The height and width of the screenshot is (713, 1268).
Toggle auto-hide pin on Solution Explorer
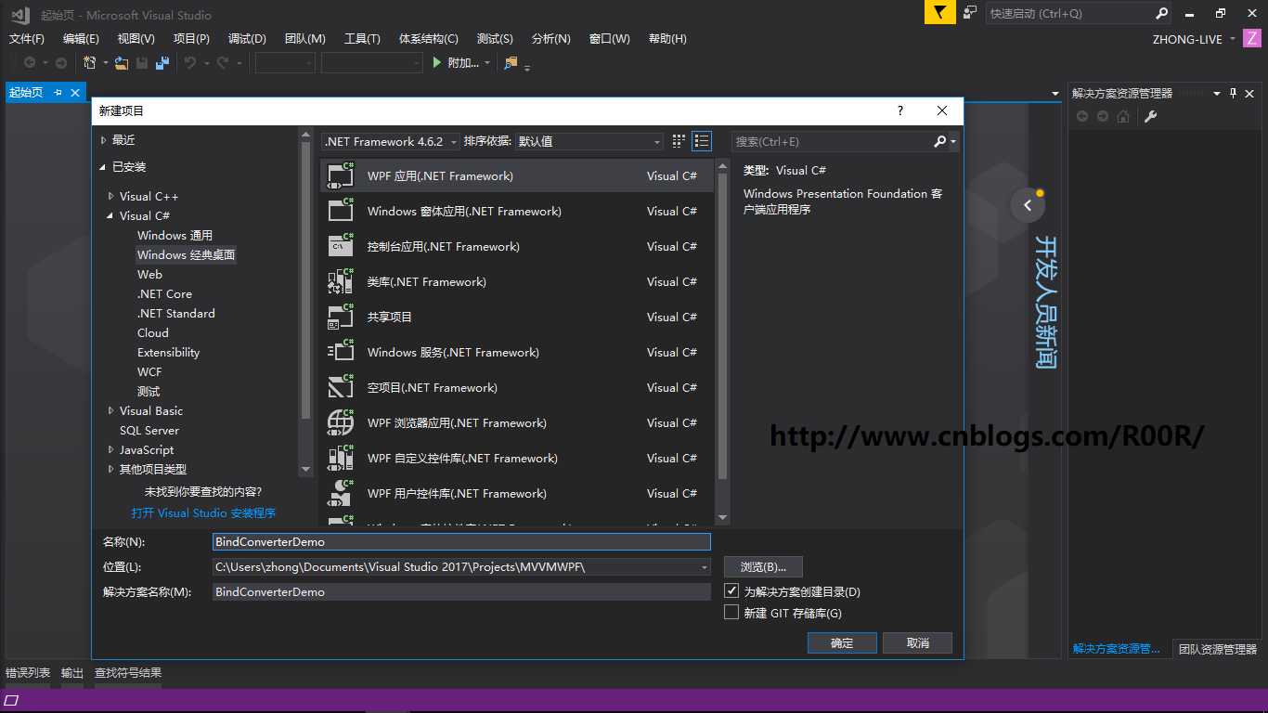tap(1234, 93)
